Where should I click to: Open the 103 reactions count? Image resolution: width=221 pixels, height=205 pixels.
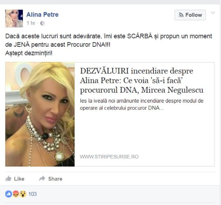click(x=33, y=194)
